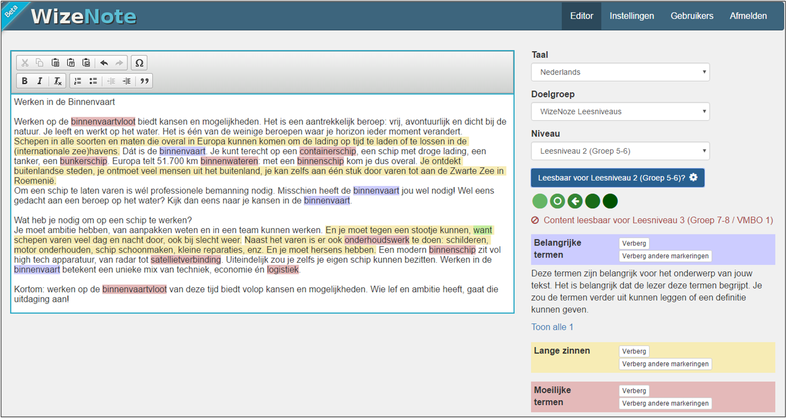Apply block quote formatting
786x418 pixels.
click(144, 81)
